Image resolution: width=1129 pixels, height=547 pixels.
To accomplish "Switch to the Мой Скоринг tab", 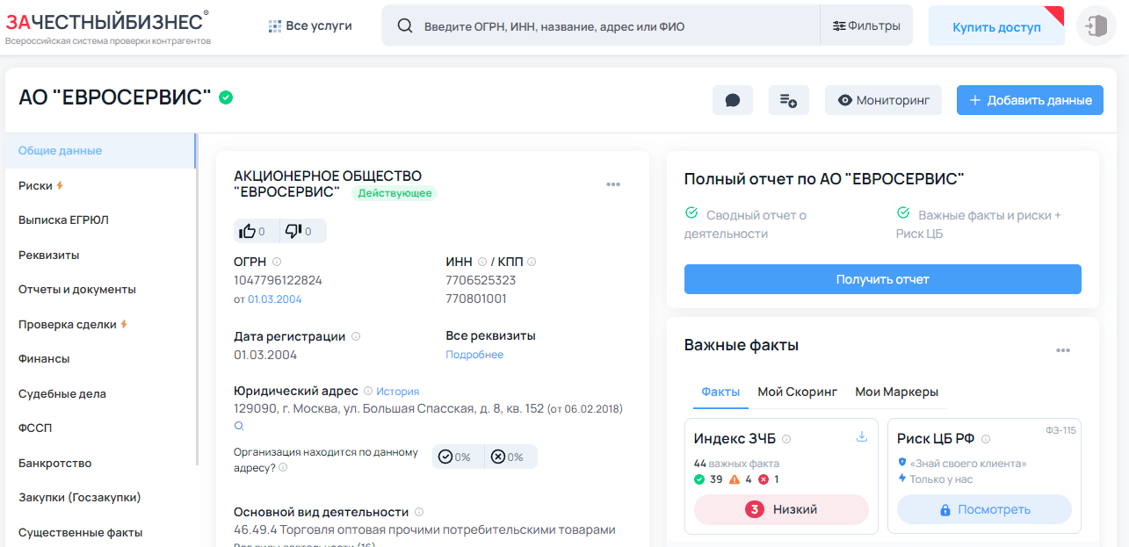I will [797, 392].
